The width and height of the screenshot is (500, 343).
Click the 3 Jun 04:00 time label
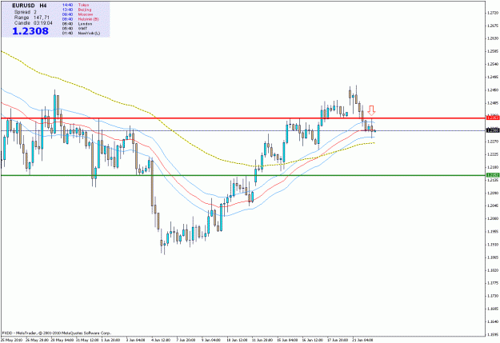136,340
